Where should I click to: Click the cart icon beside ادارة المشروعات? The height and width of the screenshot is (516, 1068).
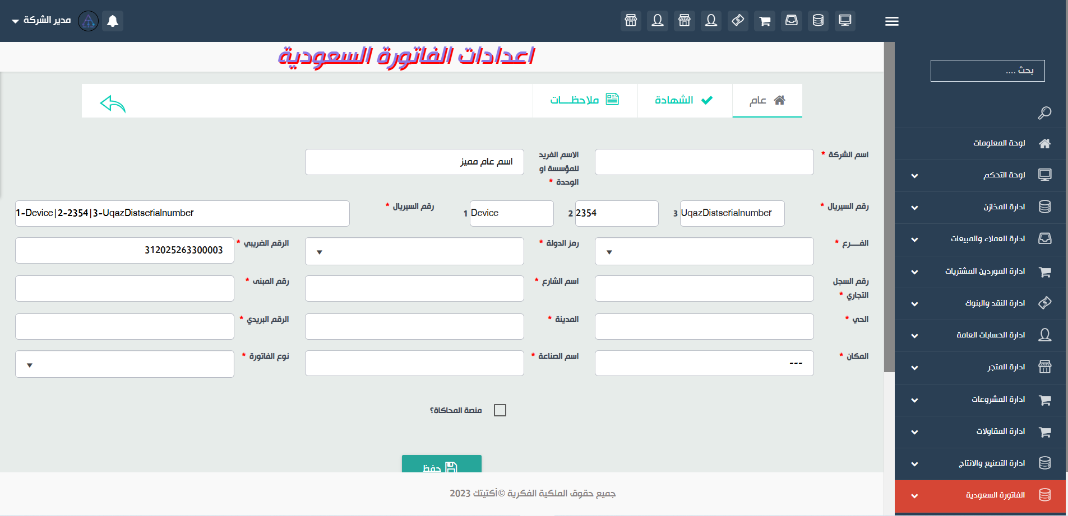tap(1044, 400)
